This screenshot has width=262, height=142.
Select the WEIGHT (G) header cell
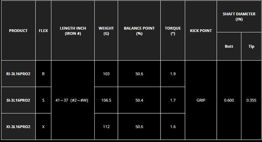tap(106, 31)
